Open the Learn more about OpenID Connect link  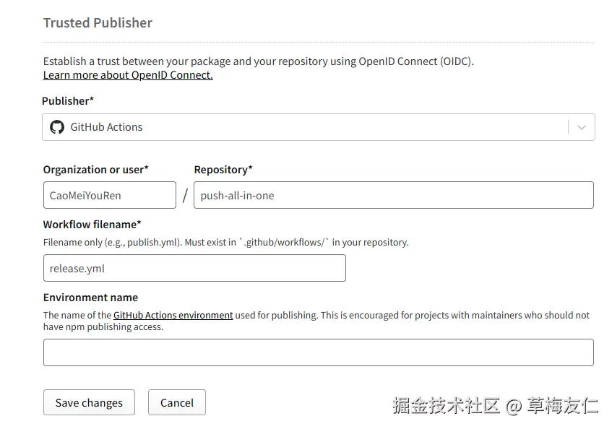point(128,75)
